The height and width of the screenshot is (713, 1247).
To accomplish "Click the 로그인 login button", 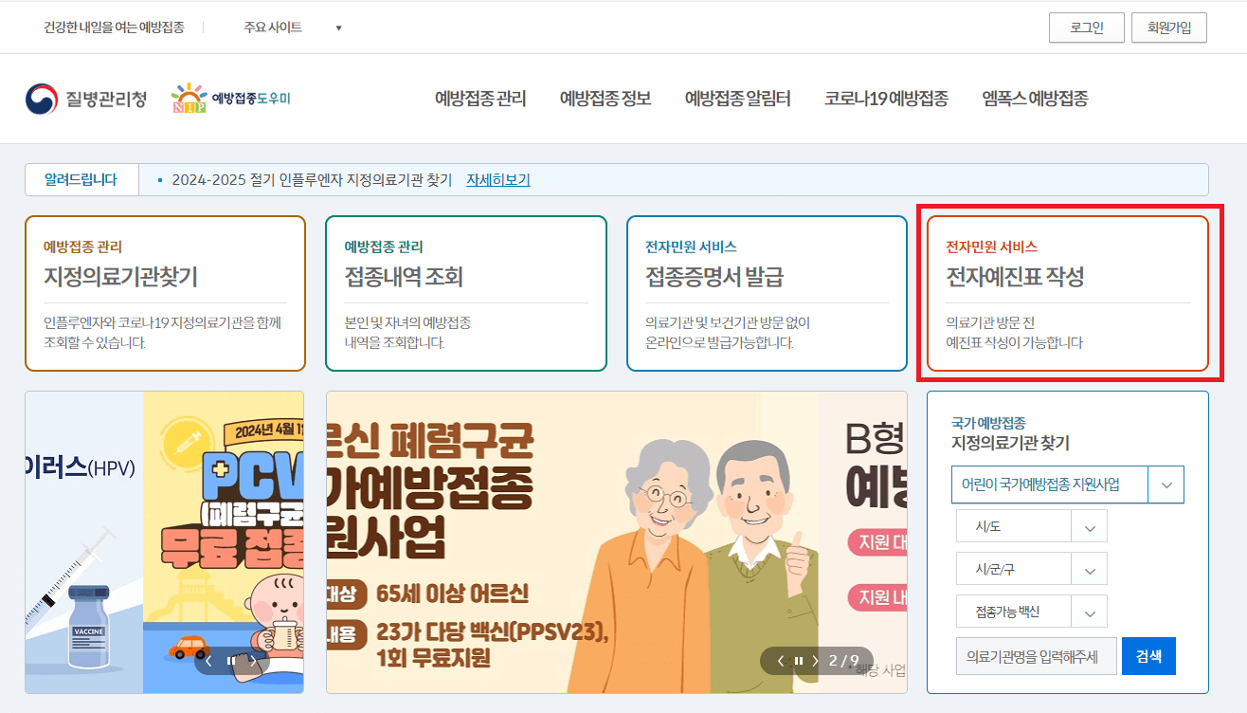I will [1086, 27].
